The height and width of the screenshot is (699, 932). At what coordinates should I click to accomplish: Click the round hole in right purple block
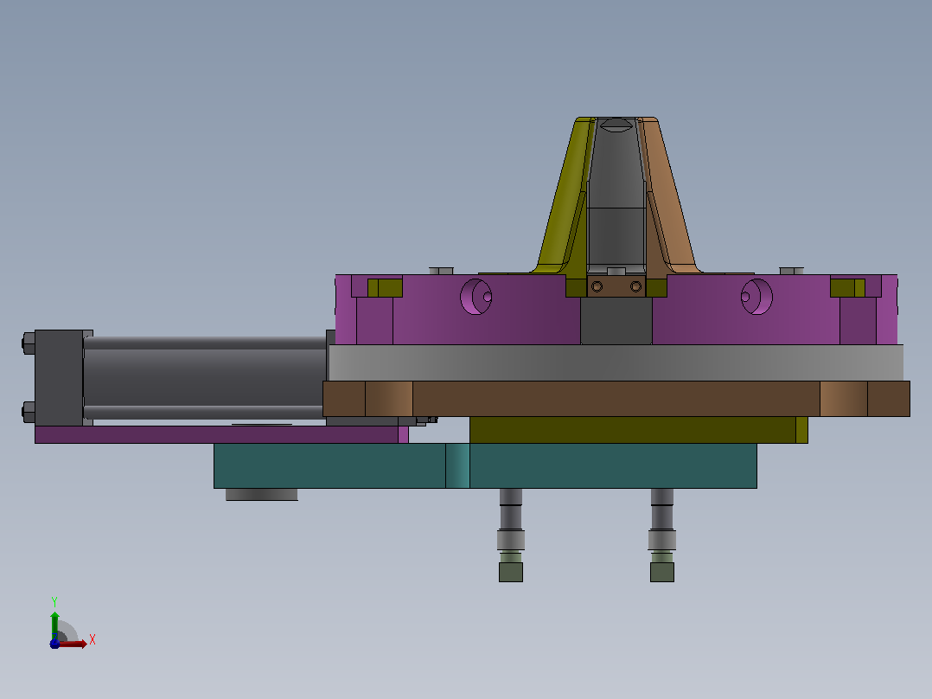coord(756,296)
